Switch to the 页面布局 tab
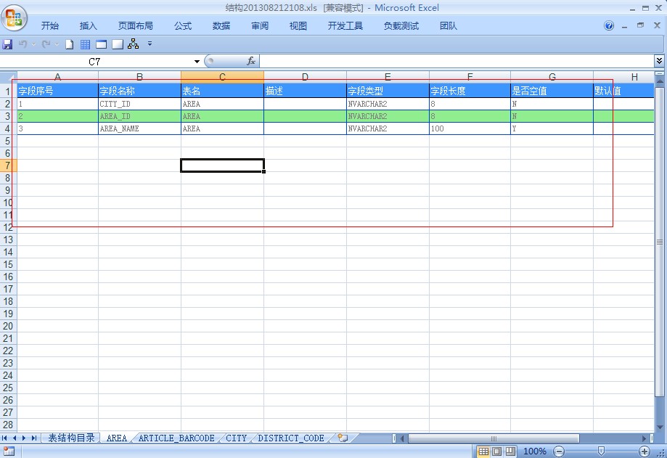Viewport: 667px width, 458px height. [x=135, y=26]
